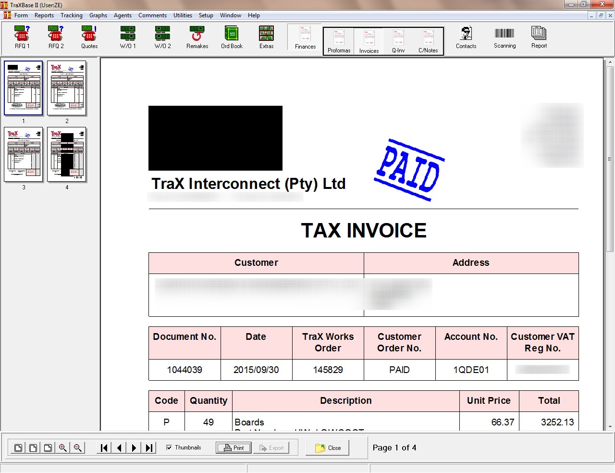Click the document vertical scrollbar down arrow
The image size is (615, 473).
click(x=610, y=426)
